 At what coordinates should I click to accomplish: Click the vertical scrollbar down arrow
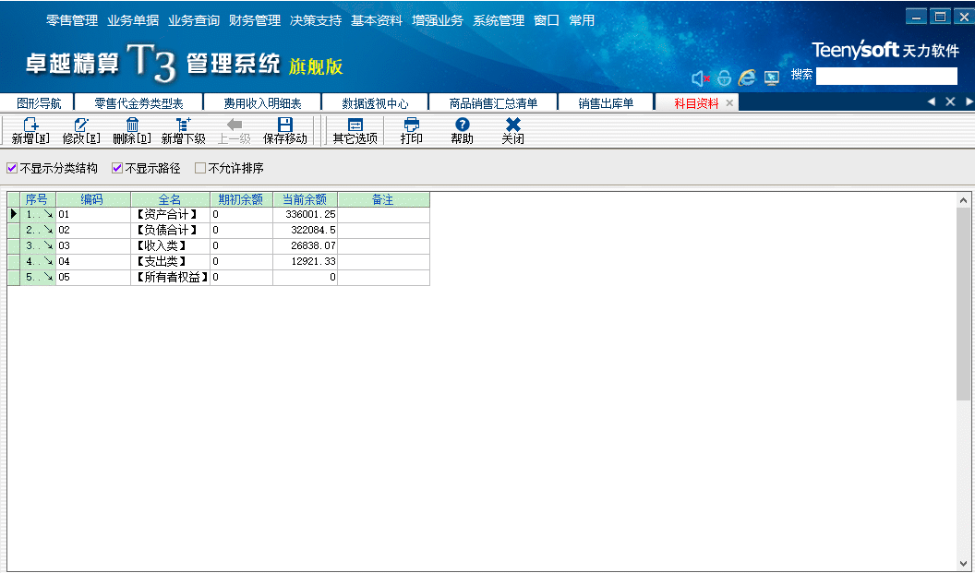[964, 562]
